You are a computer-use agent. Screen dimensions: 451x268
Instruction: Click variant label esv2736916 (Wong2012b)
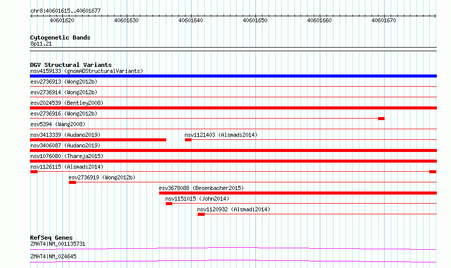64,113
